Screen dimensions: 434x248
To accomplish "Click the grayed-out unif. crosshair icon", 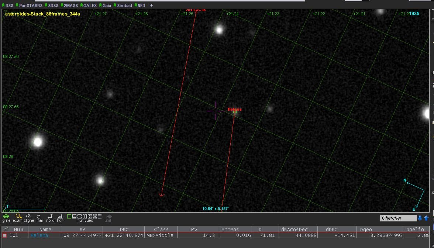I will click(109, 217).
